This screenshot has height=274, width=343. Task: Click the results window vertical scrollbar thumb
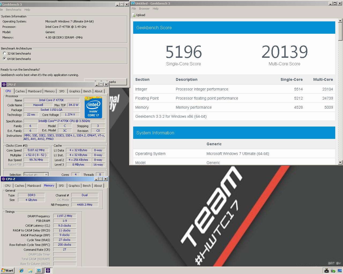pyautogui.click(x=340, y=32)
